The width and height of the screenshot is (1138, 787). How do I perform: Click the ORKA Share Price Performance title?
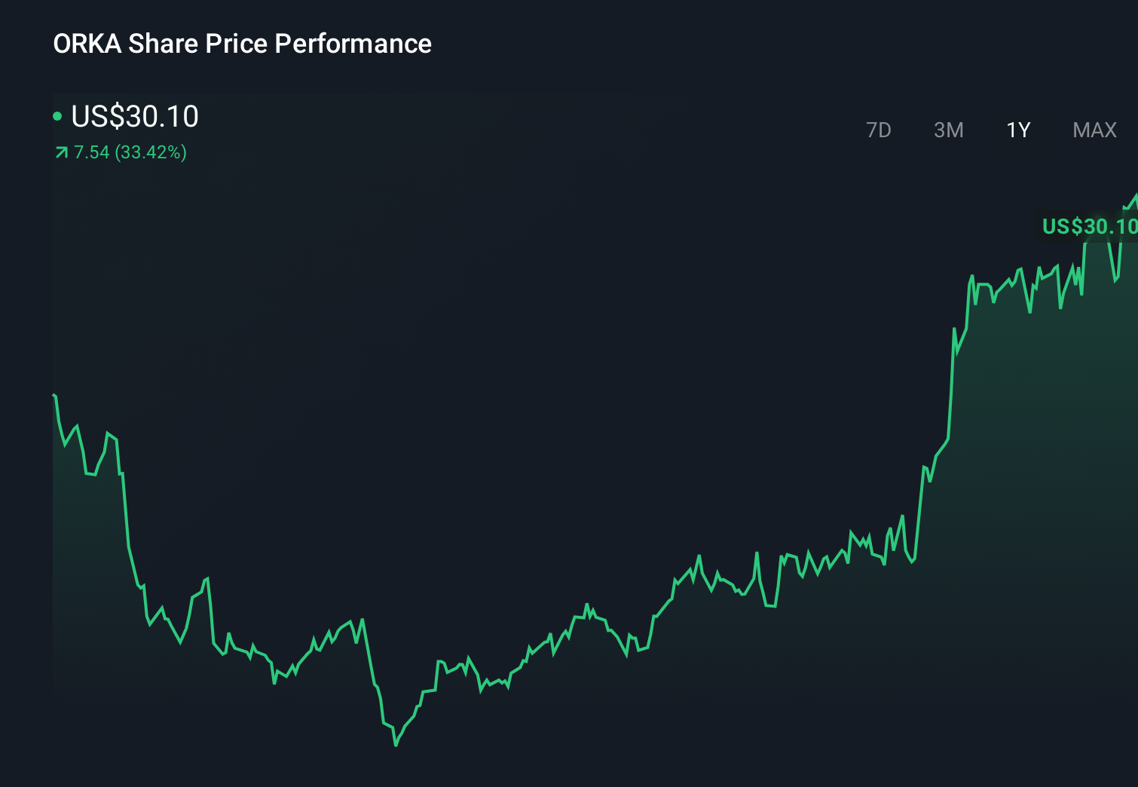(x=243, y=44)
